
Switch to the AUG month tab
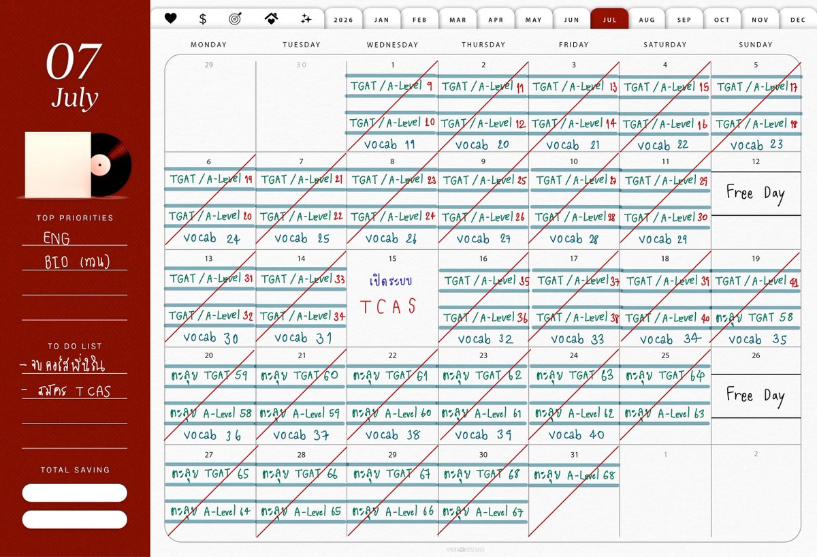click(647, 20)
